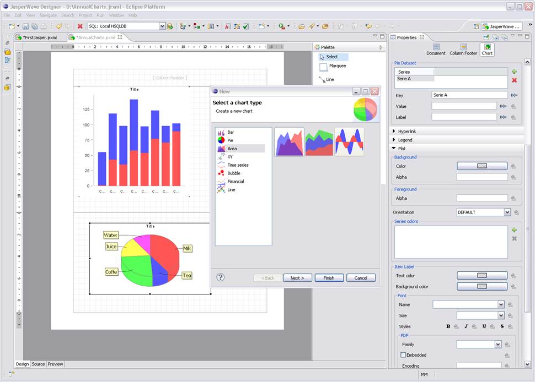Toggle italic font style
Image resolution: width=535 pixels, height=382 pixels.
coord(466,326)
